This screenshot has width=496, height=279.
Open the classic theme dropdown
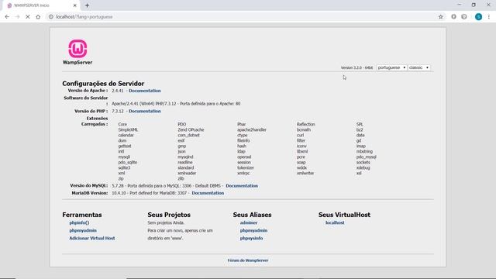tap(418, 67)
